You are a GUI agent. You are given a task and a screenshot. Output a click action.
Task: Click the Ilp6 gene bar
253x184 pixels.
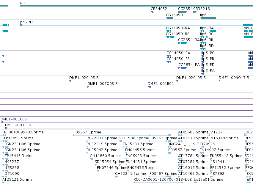(x=208, y=18)
